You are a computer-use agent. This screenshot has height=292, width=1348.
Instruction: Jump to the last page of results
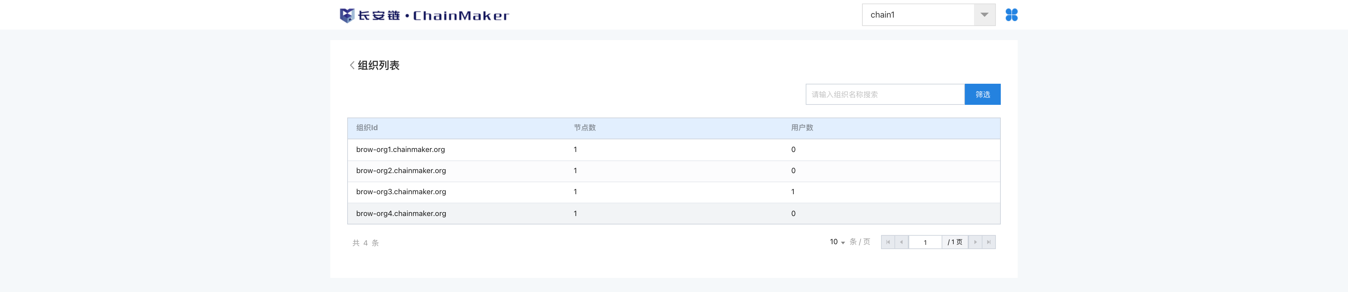(x=988, y=242)
